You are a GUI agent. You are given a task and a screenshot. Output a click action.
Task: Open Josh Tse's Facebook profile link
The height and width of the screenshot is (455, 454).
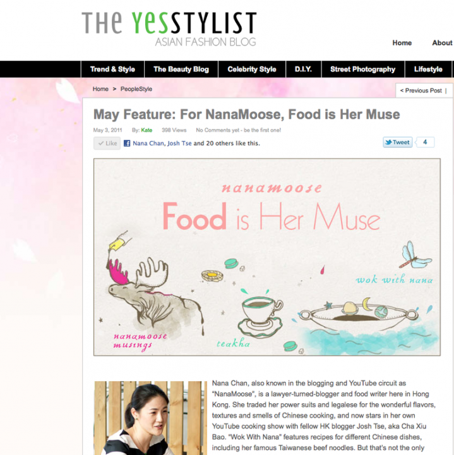pyautogui.click(x=179, y=143)
